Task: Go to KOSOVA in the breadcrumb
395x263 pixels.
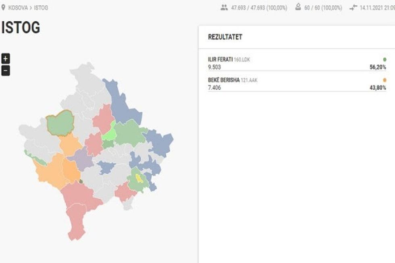Action: point(18,8)
